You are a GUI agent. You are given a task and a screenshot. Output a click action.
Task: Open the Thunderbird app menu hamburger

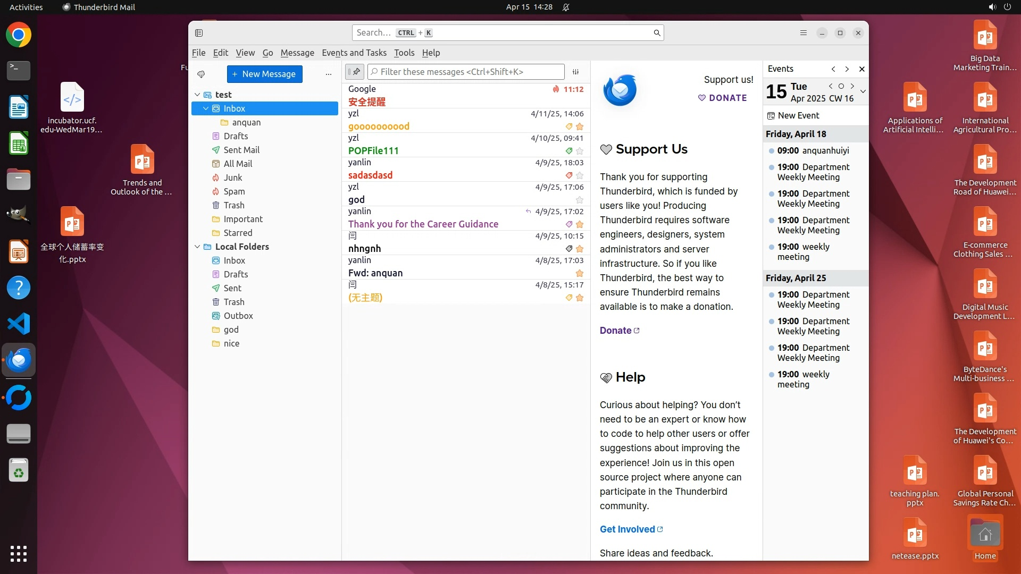tap(804, 33)
